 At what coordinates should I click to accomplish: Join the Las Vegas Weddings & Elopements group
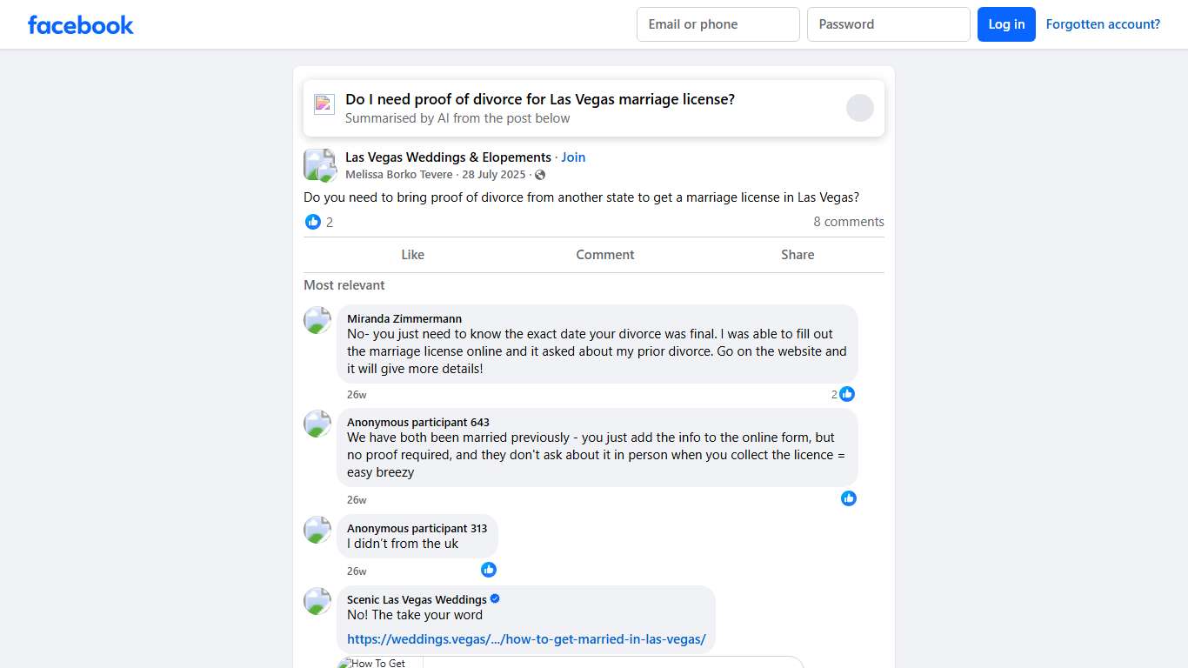click(573, 157)
